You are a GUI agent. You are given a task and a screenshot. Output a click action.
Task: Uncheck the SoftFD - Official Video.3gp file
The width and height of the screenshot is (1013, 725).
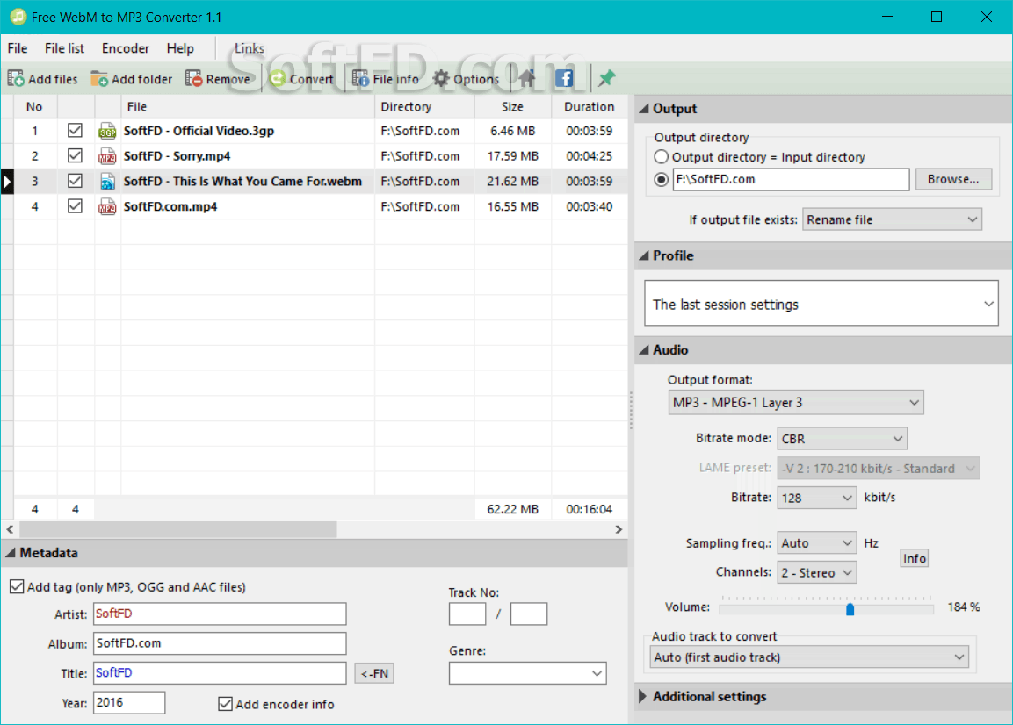point(75,131)
